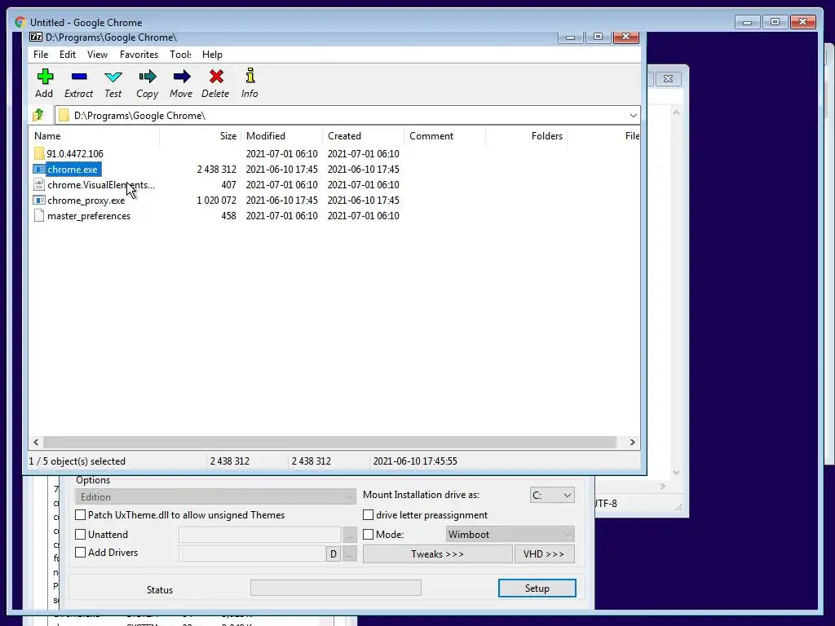Sort by the Created column header

[363, 136]
